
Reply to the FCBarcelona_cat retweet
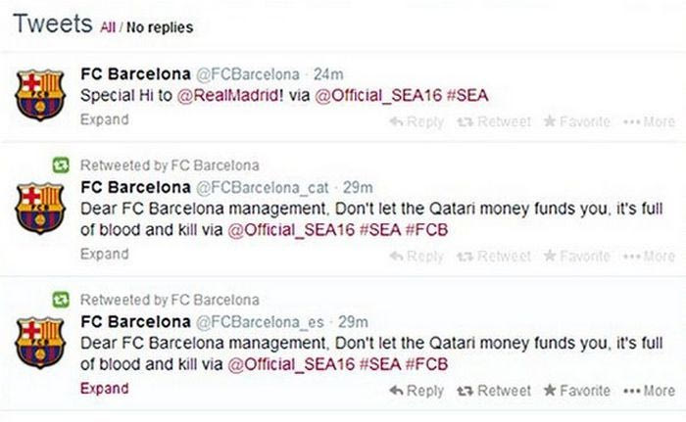click(x=416, y=257)
